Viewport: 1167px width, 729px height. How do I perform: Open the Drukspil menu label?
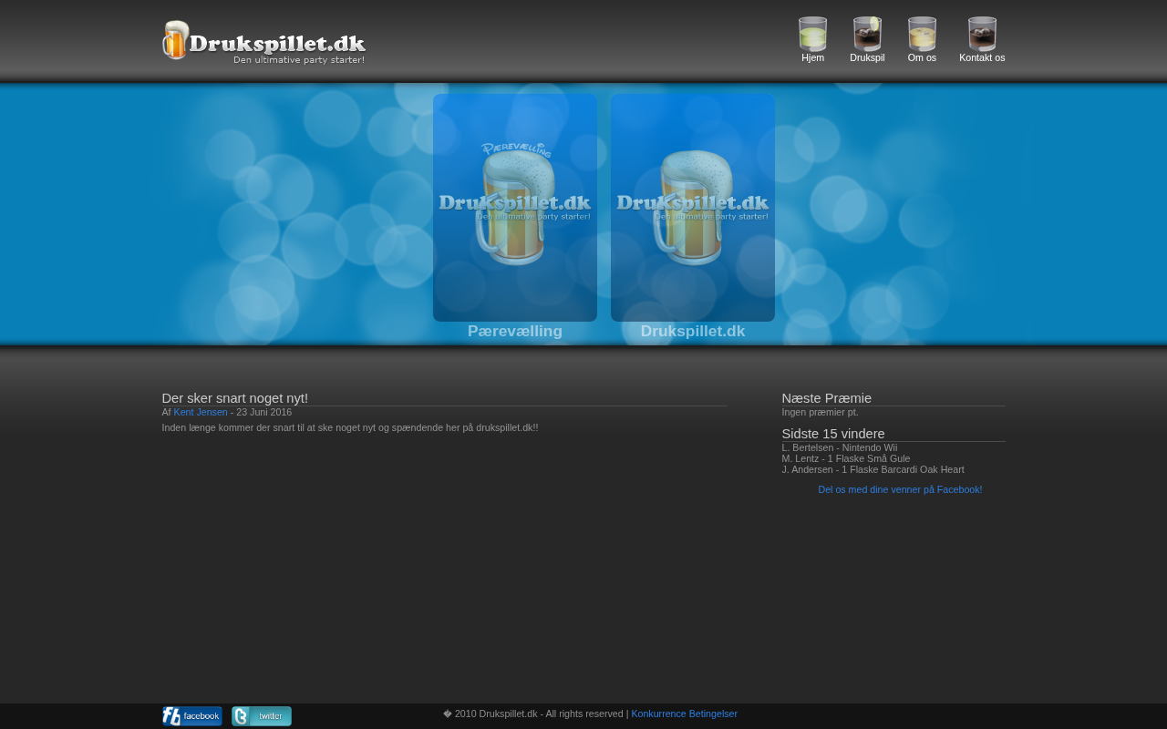(x=867, y=57)
